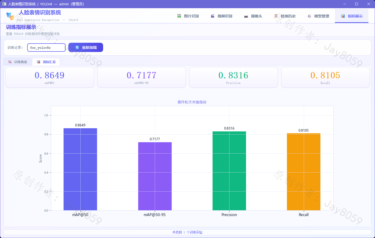The width and height of the screenshot is (375, 238).
Task: Click the app icon in title bar
Action: pos(4,4)
